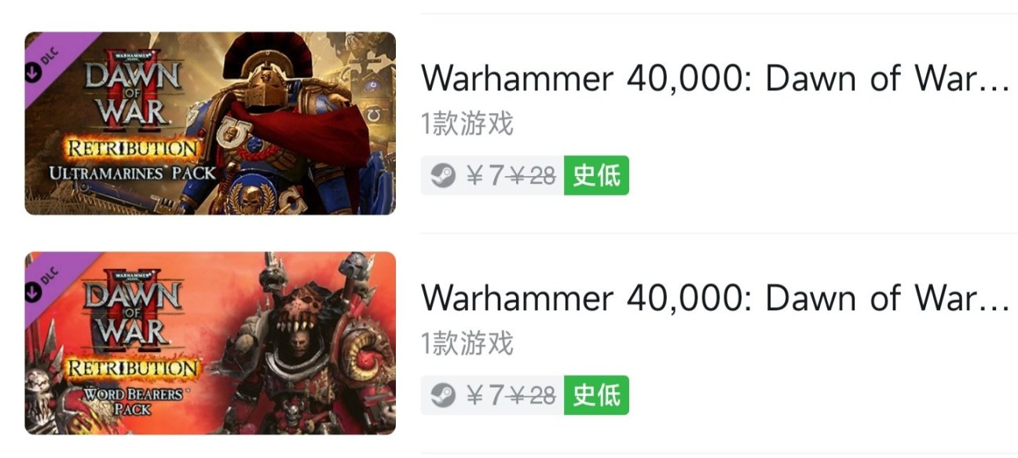Screen dimensions: 1018x458
Task: Click the Steam icon beside the Ultramarines Pack price
Action: [x=441, y=176]
